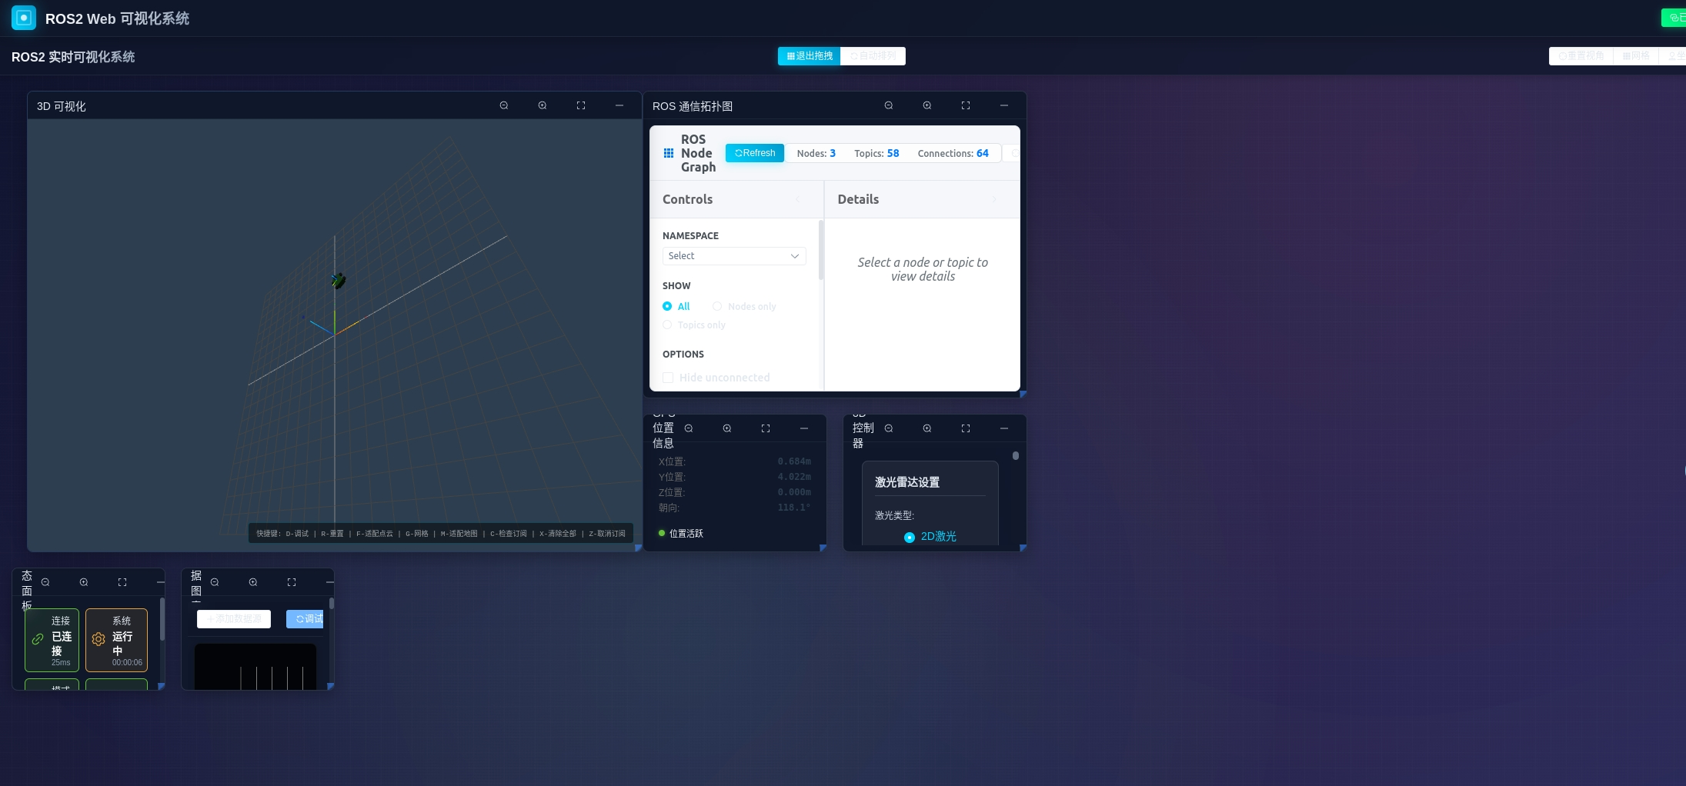Image resolution: width=1686 pixels, height=786 pixels.
Task: Click the 自动排列 button
Action: [x=873, y=56]
